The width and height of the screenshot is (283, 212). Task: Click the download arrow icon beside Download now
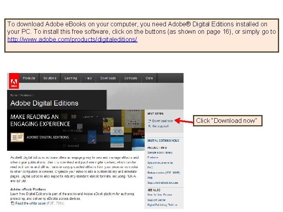coord(149,121)
